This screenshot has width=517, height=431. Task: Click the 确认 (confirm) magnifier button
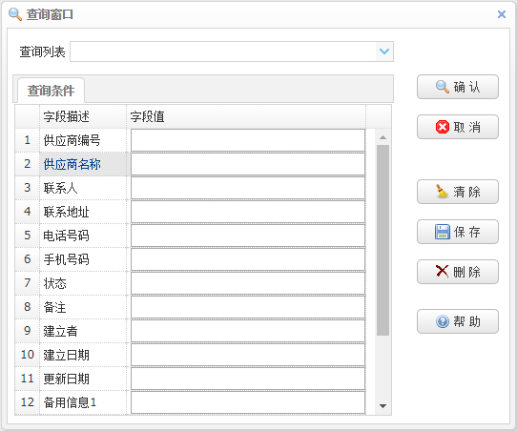coord(458,87)
